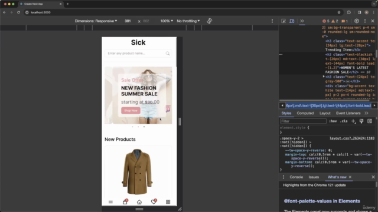Select the third carousel dot

coord(144,127)
